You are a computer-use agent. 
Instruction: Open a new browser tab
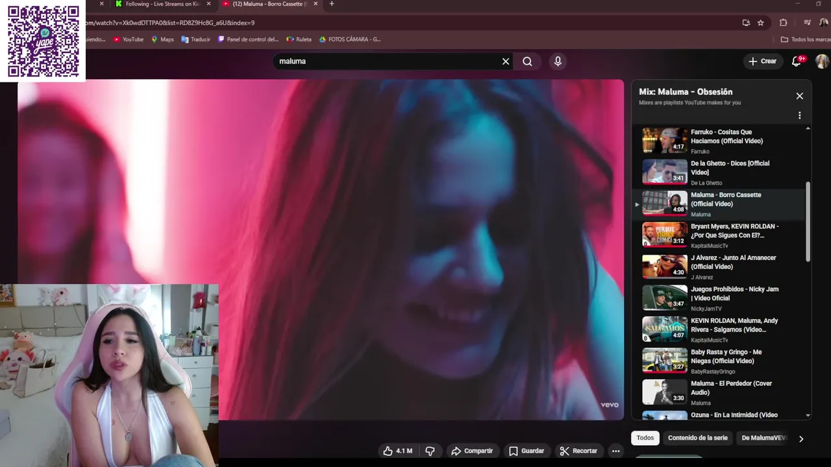tap(332, 4)
